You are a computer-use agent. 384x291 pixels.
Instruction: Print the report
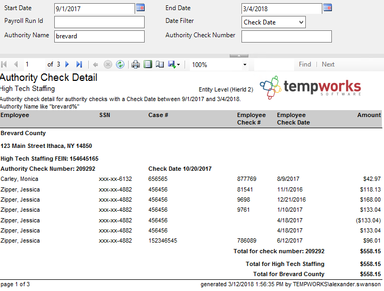136,64
